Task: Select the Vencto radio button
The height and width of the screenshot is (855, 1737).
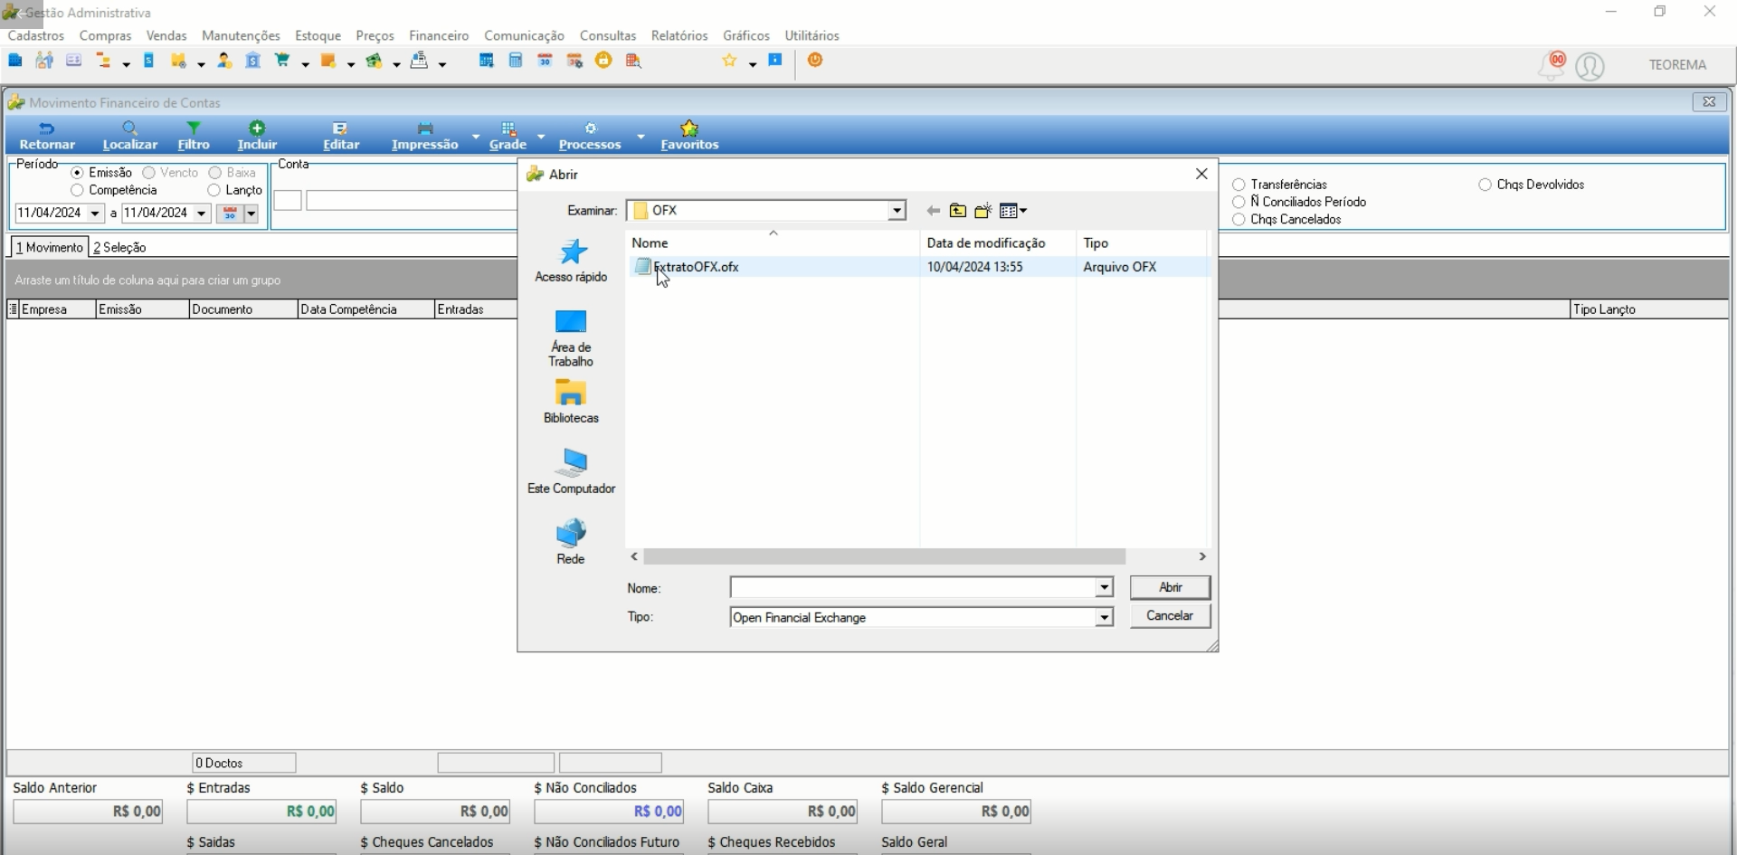Action: [x=148, y=173]
